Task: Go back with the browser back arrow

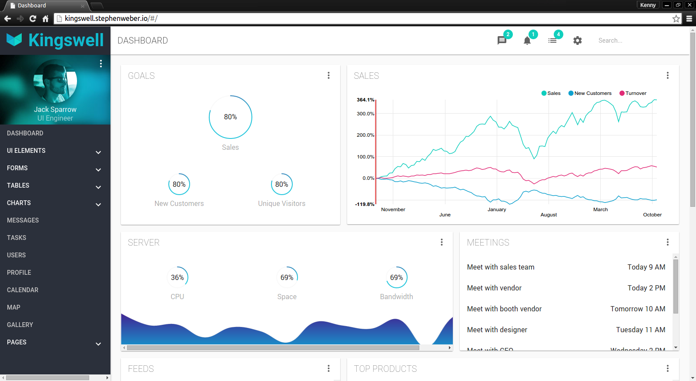Action: pos(7,19)
